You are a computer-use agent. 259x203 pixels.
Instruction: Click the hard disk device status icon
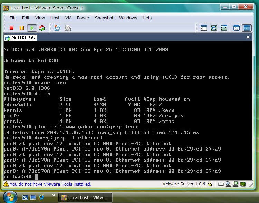click(x=221, y=184)
